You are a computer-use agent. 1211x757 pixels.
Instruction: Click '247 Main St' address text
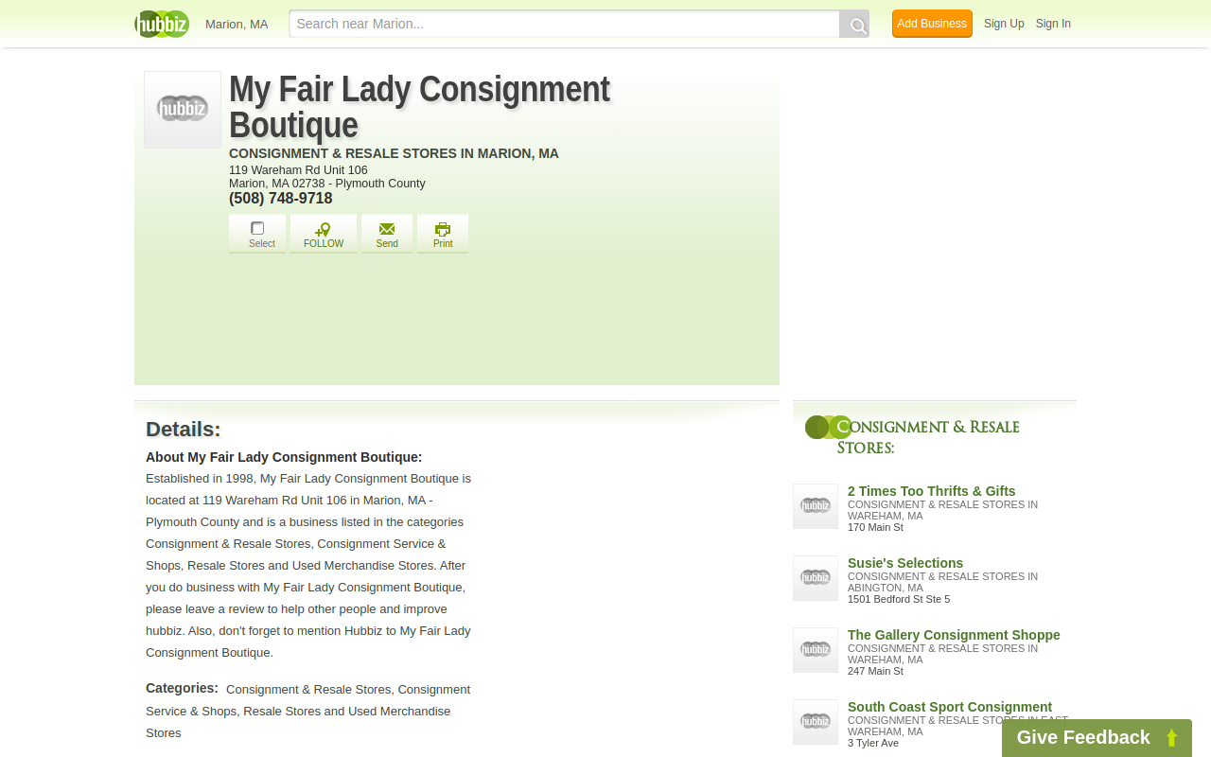pyautogui.click(x=875, y=671)
